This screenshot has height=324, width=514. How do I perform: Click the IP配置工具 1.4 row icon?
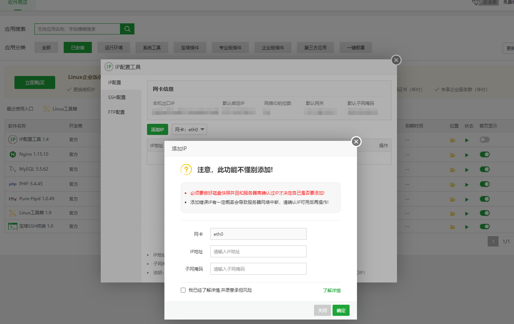[13, 139]
